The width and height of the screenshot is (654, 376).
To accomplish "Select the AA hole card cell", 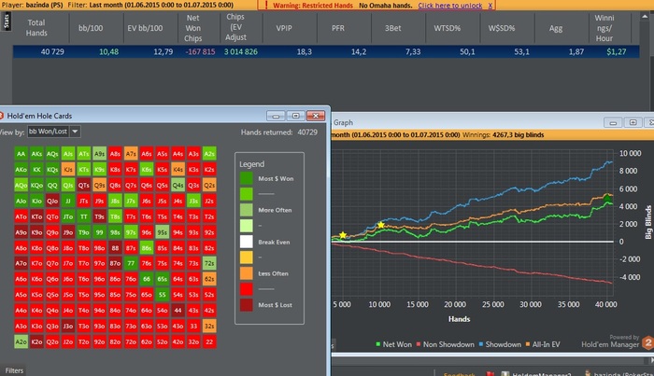I will pyautogui.click(x=21, y=153).
